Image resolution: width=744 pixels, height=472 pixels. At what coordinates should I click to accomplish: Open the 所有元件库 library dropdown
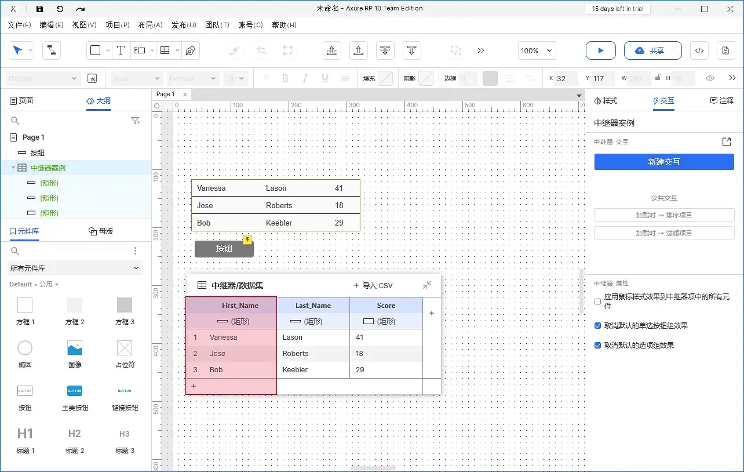(x=75, y=268)
